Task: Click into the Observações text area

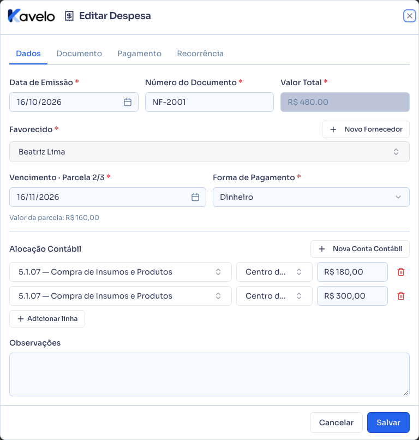Action: tap(209, 374)
